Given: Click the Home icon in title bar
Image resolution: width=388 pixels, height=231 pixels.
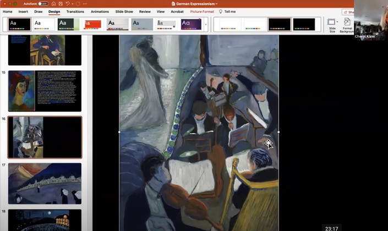Looking at the screenshot, I should [53, 4].
